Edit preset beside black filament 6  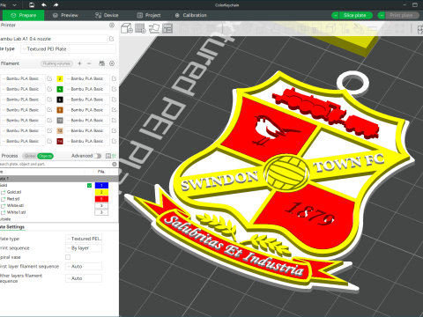49,100
